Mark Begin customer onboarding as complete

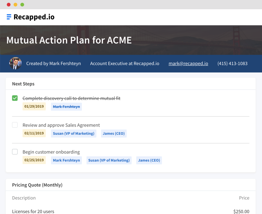[x=15, y=152]
